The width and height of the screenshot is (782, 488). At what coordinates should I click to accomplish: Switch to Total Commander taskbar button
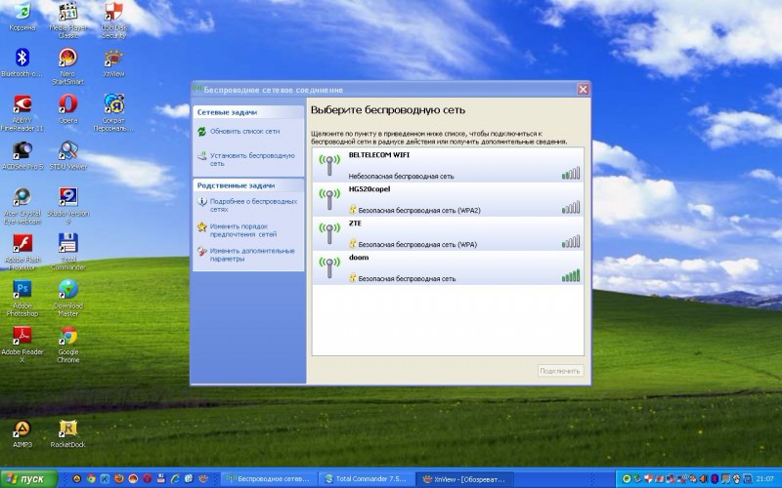click(367, 478)
